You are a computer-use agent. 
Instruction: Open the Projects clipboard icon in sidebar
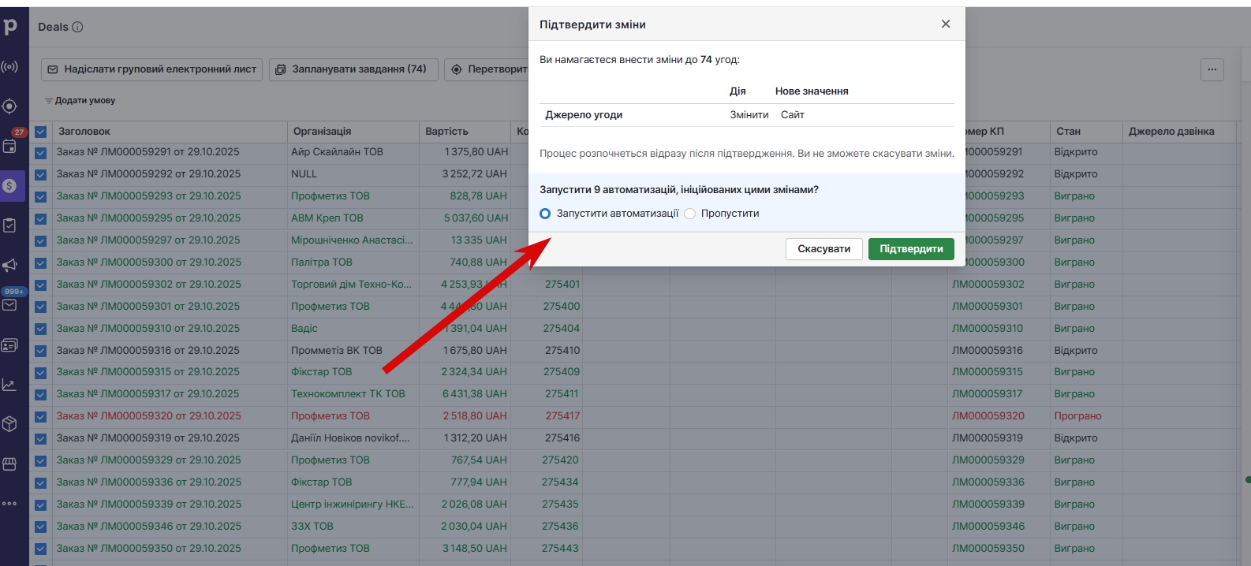(x=9, y=225)
